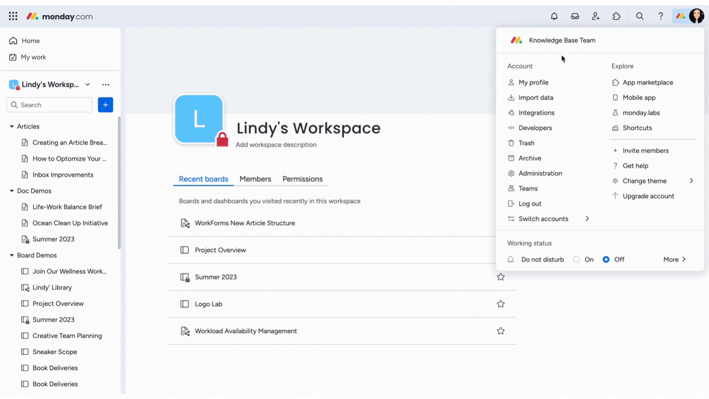Image resolution: width=709 pixels, height=399 pixels.
Task: Collapse the Articles folder
Action: [12, 126]
